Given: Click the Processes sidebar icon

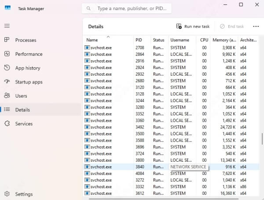Looking at the screenshot, I should click(x=7, y=40).
